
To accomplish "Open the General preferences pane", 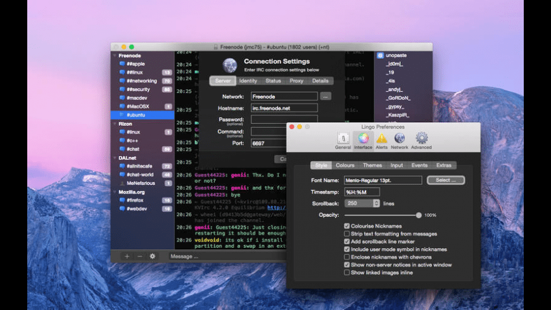I will [x=343, y=141].
